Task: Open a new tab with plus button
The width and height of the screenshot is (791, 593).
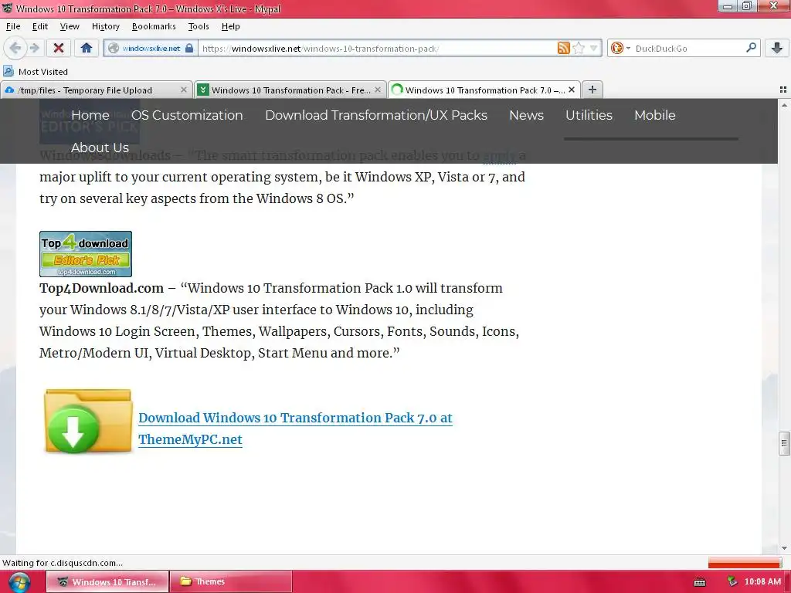Action: tap(592, 90)
